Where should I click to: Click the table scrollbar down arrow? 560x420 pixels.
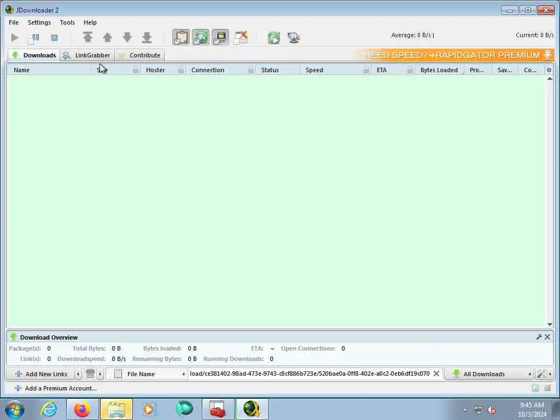[x=550, y=324]
